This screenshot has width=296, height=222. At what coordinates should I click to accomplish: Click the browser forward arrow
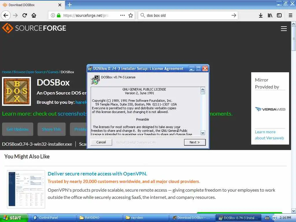click(16, 15)
